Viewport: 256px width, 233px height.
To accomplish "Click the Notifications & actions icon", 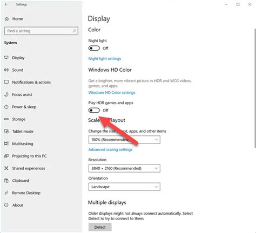I will 6,82.
